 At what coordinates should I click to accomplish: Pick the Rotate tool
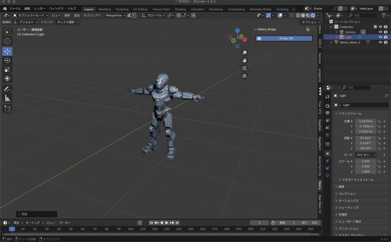point(7,61)
